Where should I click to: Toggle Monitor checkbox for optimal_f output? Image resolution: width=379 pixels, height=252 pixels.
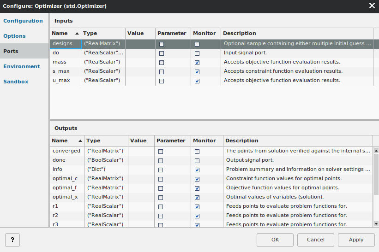click(197, 188)
